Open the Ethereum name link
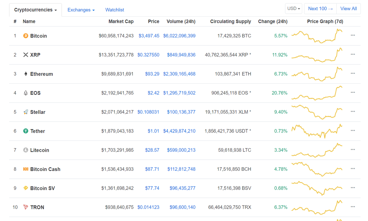 (x=42, y=74)
